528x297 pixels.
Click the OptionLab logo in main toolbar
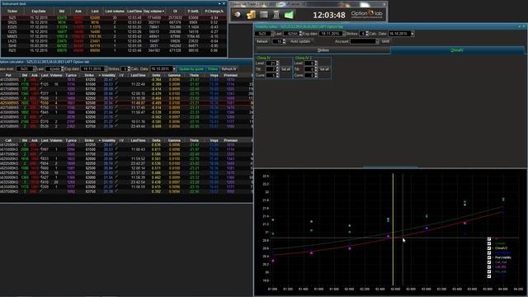click(367, 14)
